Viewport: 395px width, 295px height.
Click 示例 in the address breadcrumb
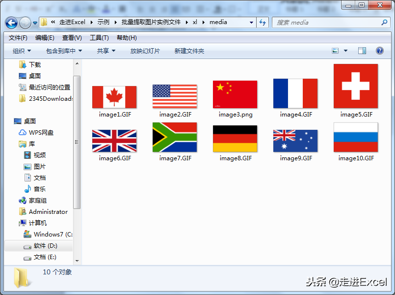(103, 22)
